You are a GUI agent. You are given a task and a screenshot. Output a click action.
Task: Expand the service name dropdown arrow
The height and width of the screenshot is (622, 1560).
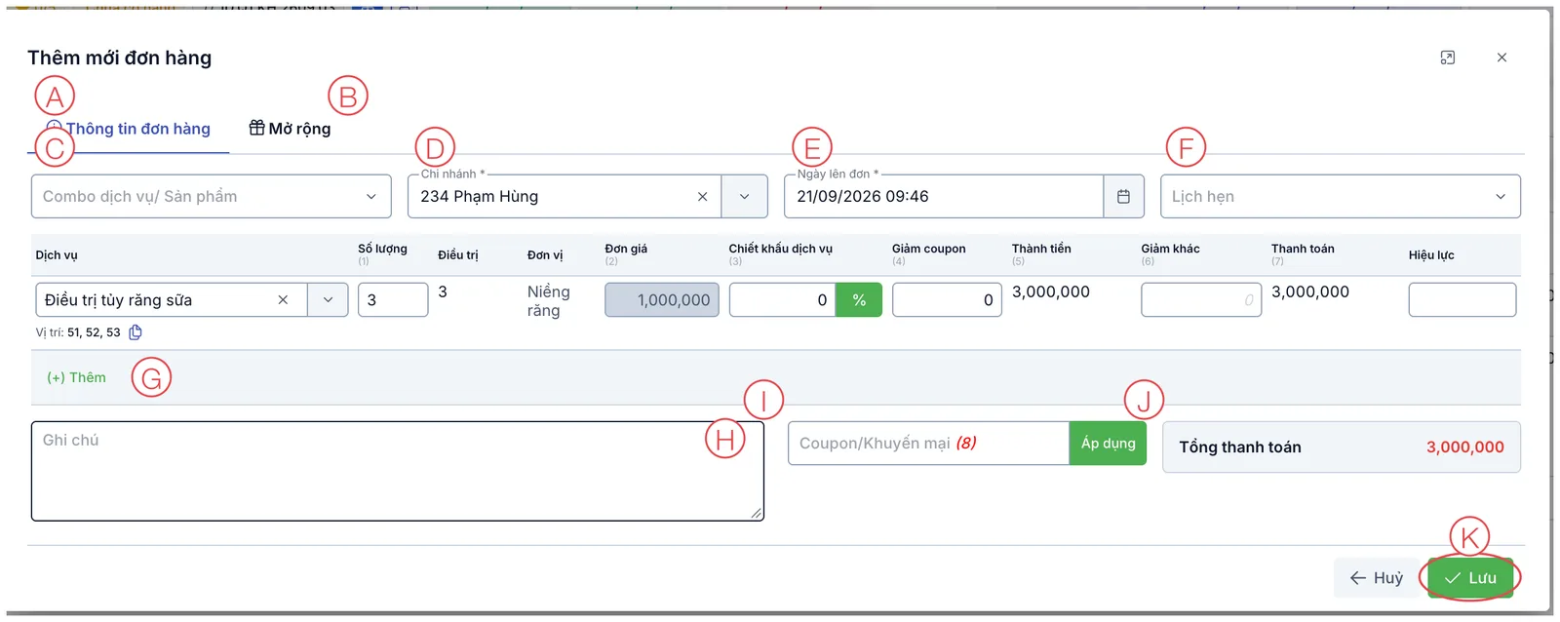328,299
